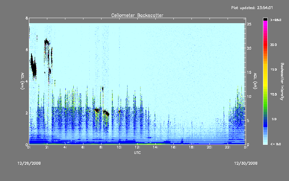The image size is (289, 181).
Task: Select the "15.0" color bar label
Action: coord(273,70)
